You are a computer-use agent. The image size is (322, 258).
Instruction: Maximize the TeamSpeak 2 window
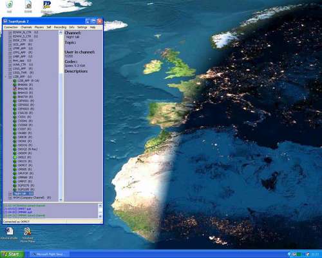(94, 21)
